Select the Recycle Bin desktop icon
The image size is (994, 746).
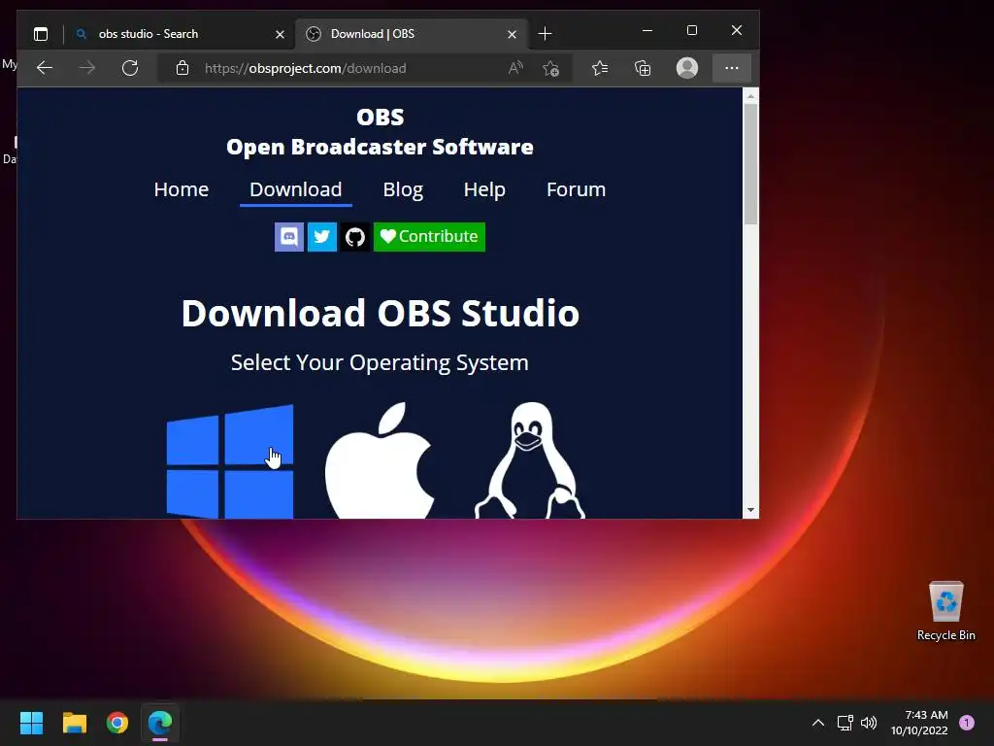[945, 610]
